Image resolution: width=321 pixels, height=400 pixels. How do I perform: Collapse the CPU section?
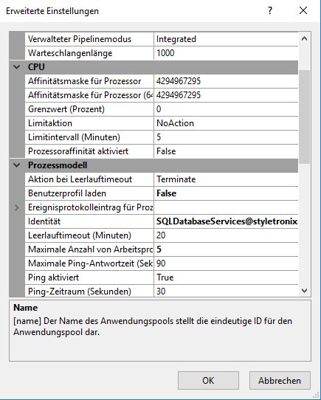coord(17,67)
